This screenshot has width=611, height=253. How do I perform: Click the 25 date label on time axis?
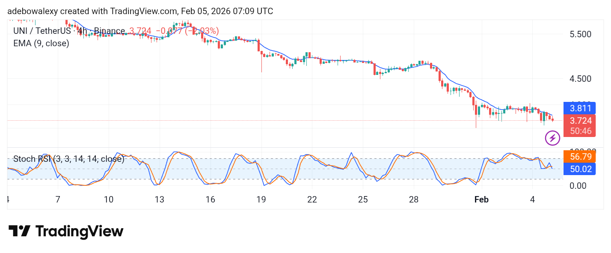[x=363, y=199]
